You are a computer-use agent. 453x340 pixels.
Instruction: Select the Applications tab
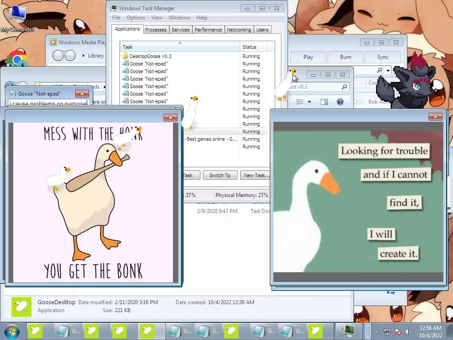127,29
